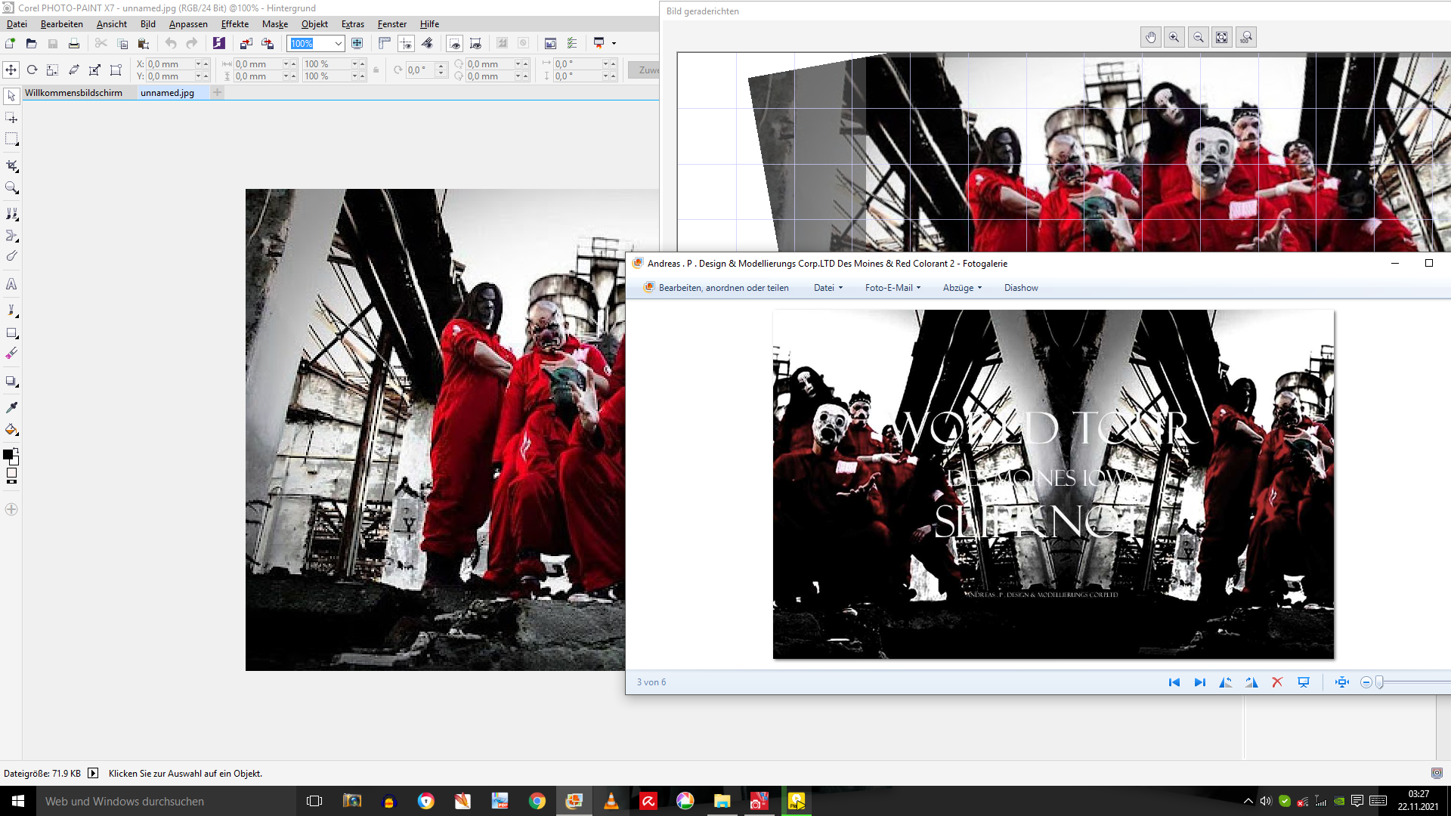Click the purple application launcher icon

click(218, 43)
